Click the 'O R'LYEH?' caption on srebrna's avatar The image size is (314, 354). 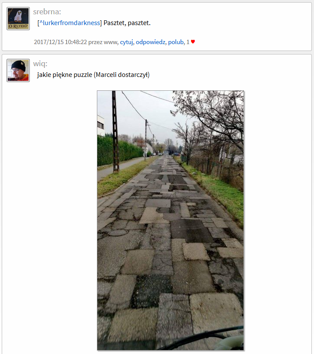point(18,26)
